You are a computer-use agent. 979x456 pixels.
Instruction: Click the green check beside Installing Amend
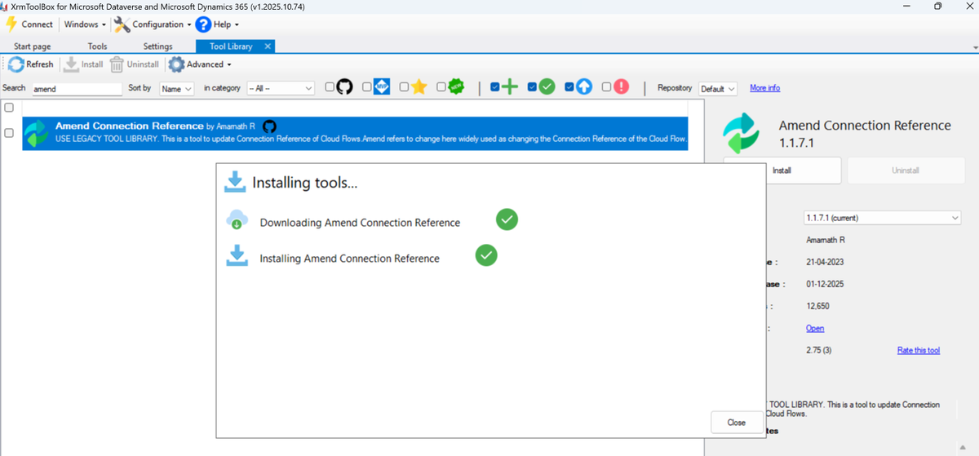pos(486,255)
